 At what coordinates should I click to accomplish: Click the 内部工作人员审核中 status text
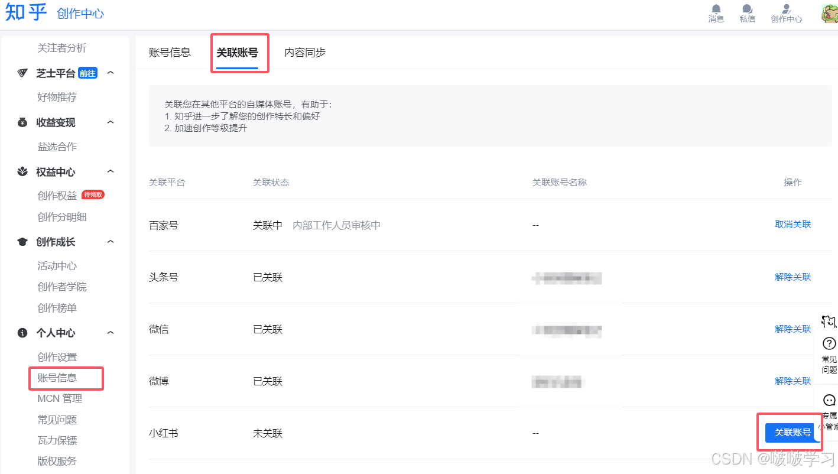tap(337, 225)
